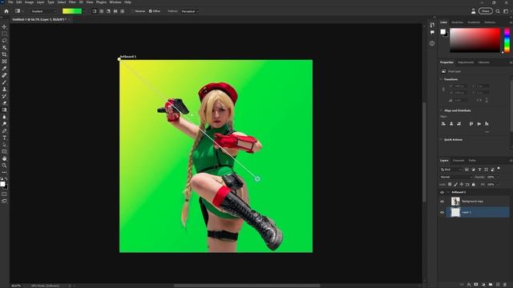Switch to the Swatches tab
Screen dimensions: 513x288
click(x=457, y=22)
